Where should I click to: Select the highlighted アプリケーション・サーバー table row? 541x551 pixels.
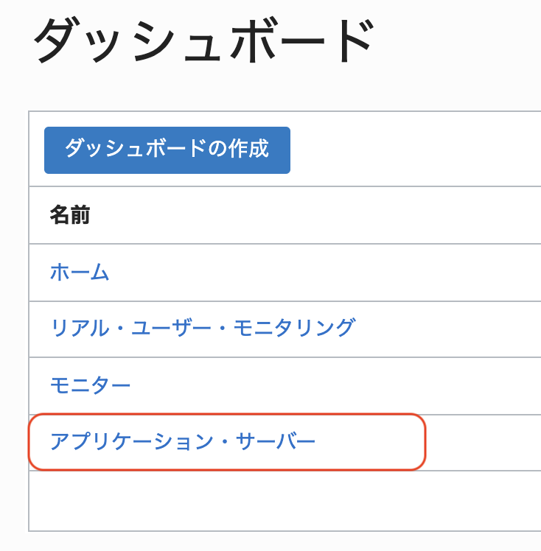(369, 442)
